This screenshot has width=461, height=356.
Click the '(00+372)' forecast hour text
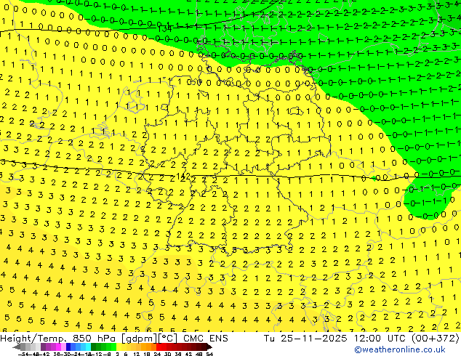click(436, 339)
